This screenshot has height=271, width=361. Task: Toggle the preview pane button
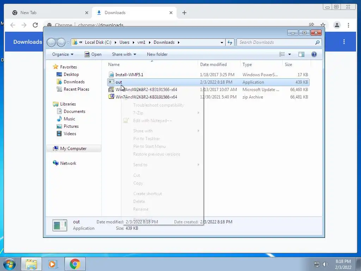[301, 54]
